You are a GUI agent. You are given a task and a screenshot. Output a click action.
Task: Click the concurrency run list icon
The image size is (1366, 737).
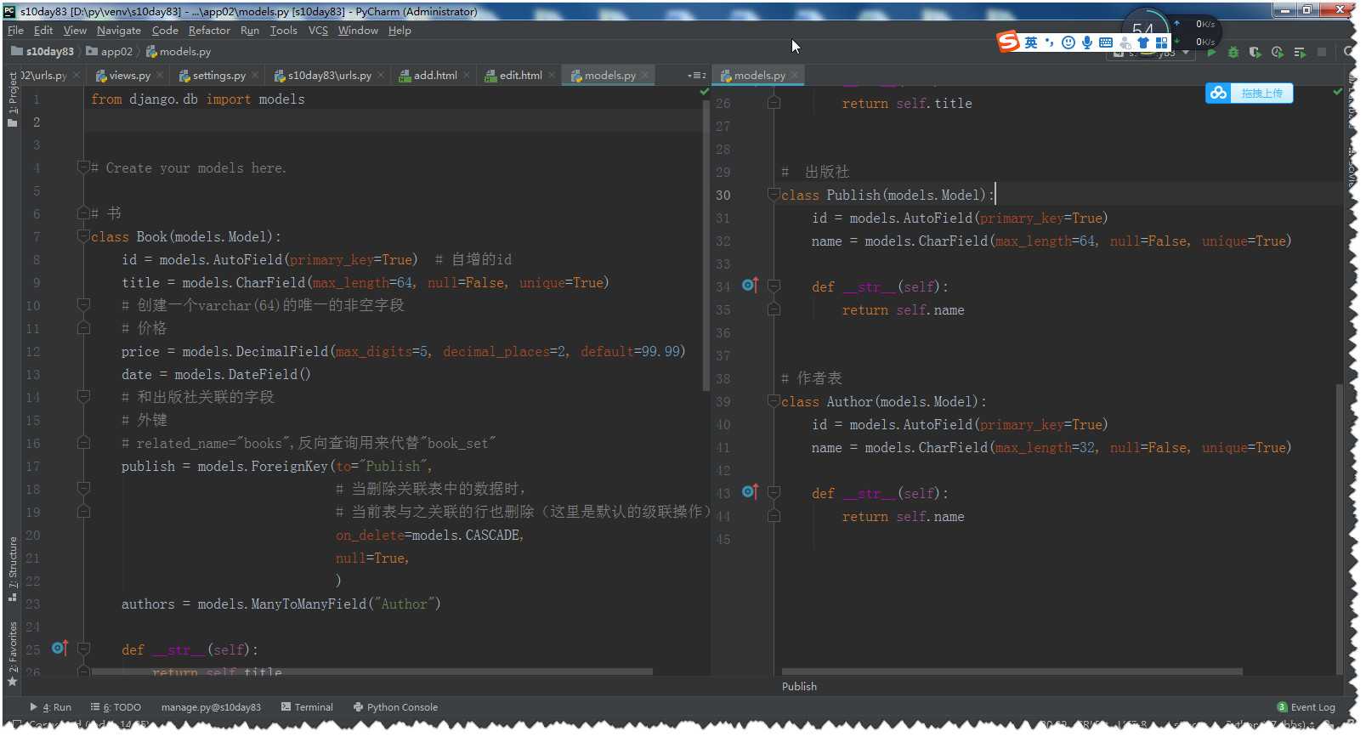(1300, 53)
